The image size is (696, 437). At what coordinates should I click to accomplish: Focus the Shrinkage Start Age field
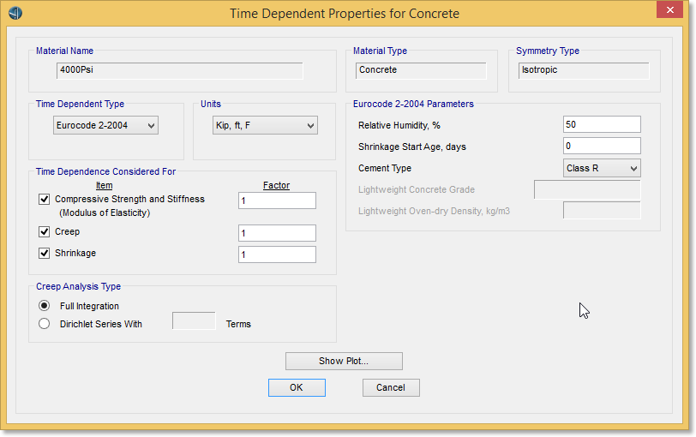(602, 147)
